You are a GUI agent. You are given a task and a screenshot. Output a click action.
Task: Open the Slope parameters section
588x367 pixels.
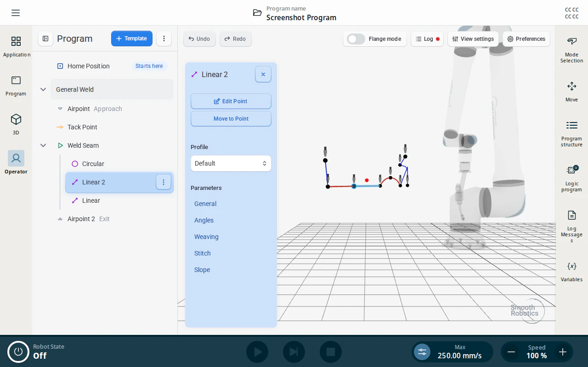[202, 270]
